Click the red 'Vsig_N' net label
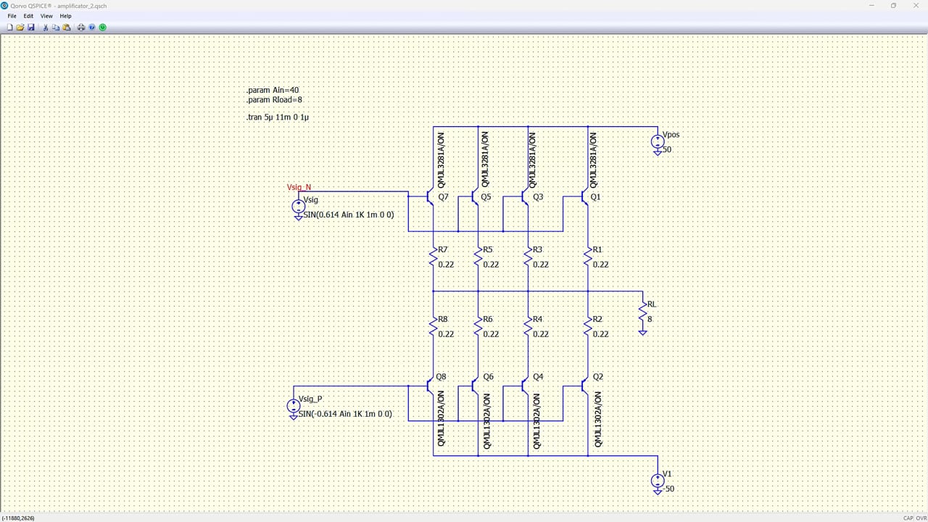The width and height of the screenshot is (928, 522). click(x=299, y=187)
